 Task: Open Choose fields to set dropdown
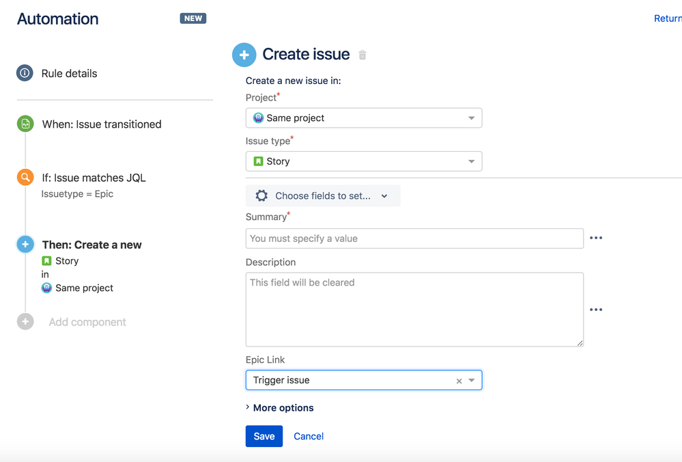[x=323, y=196]
